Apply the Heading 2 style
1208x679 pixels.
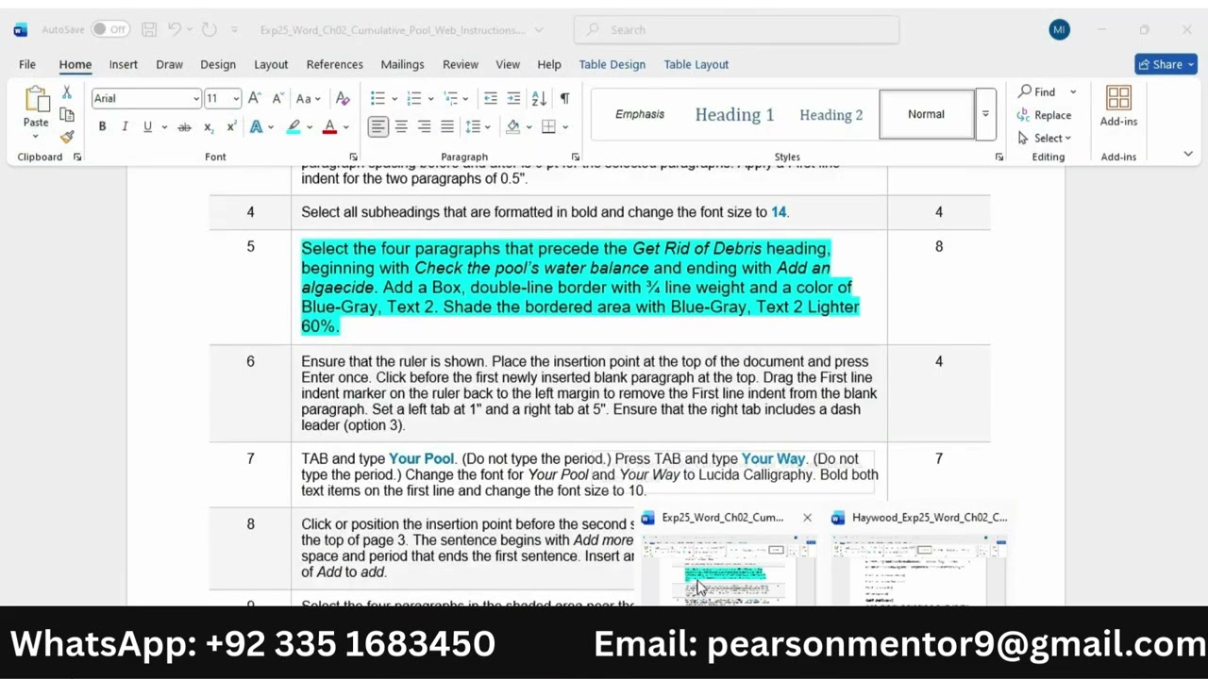coord(830,114)
